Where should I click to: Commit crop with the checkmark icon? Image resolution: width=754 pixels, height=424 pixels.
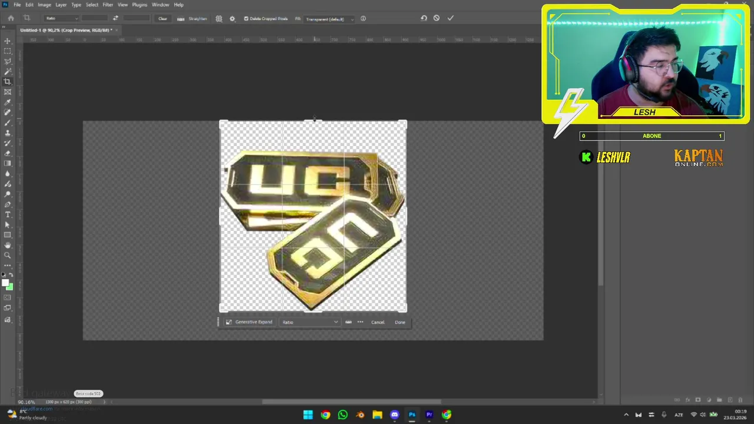point(451,18)
